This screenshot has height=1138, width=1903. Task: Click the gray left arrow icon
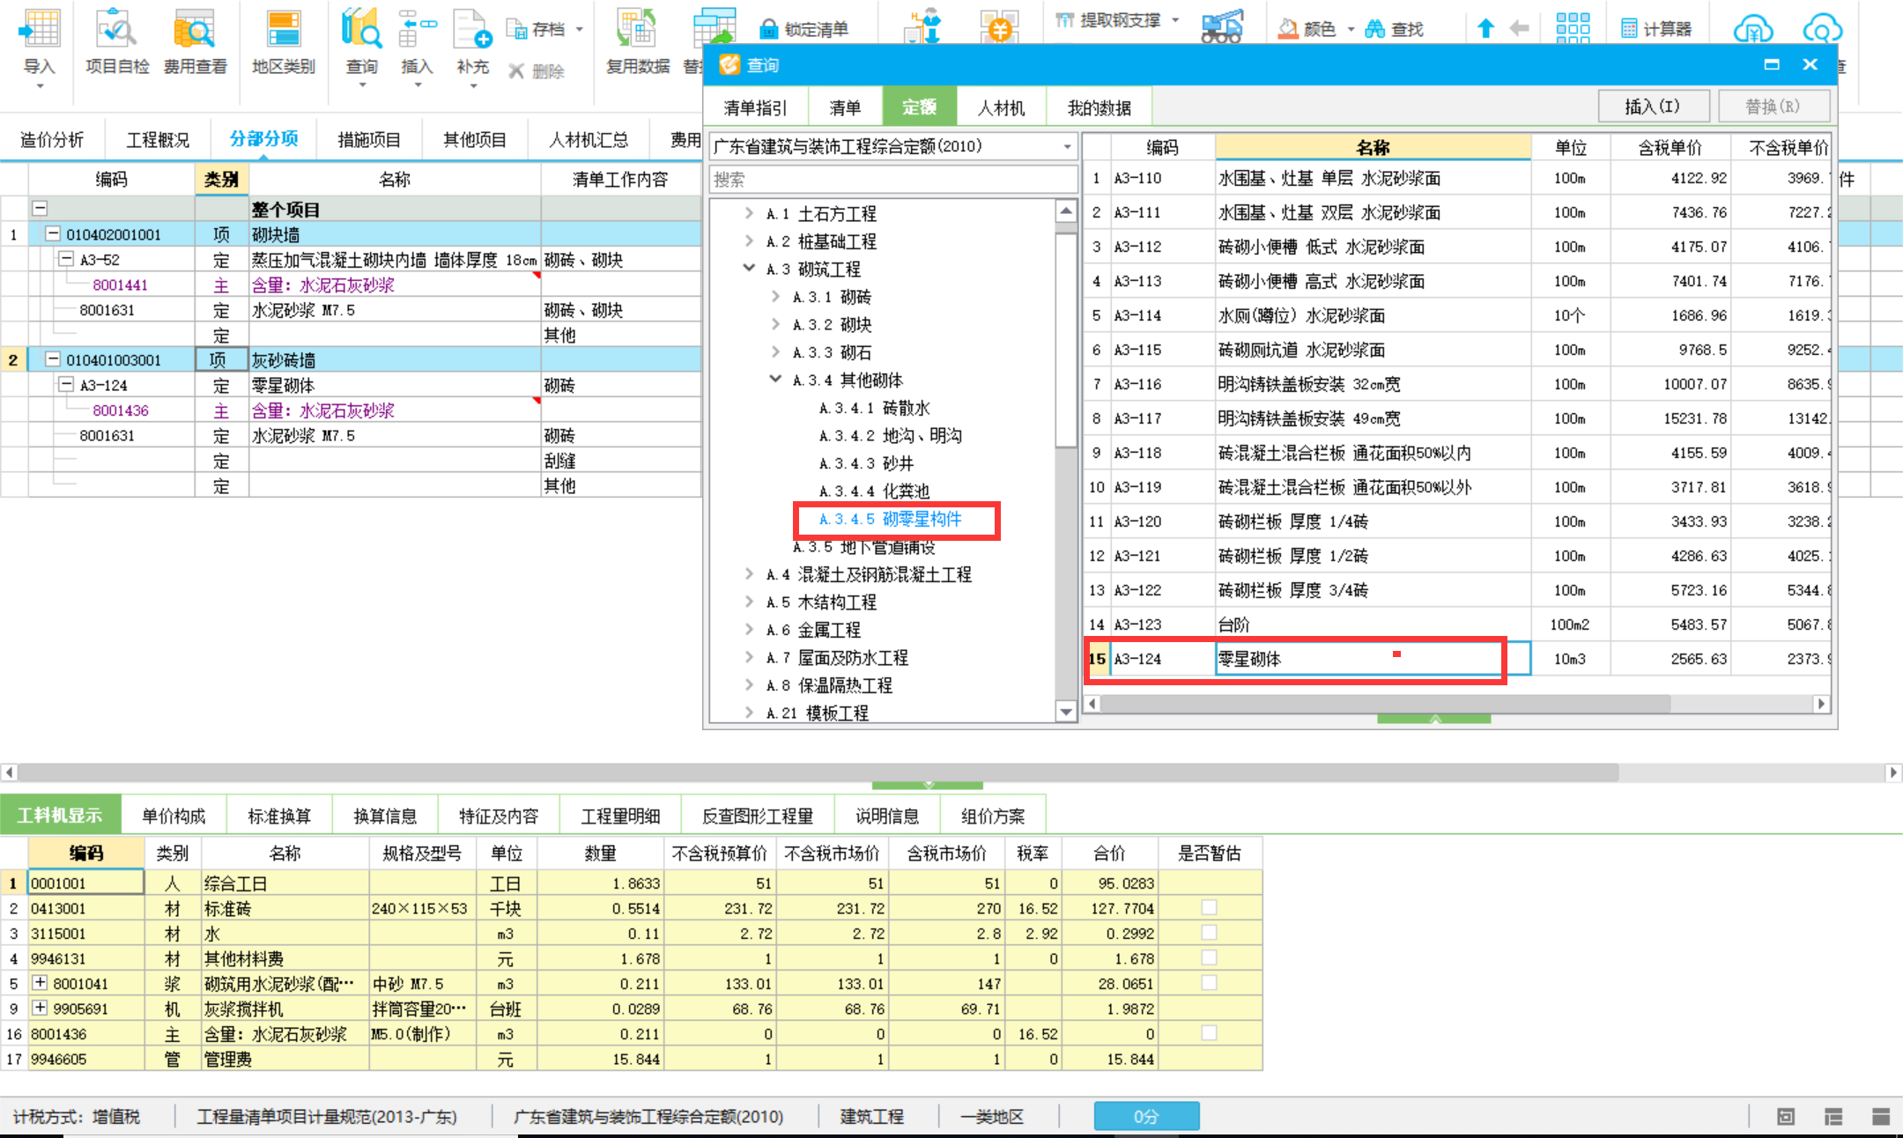[1519, 28]
